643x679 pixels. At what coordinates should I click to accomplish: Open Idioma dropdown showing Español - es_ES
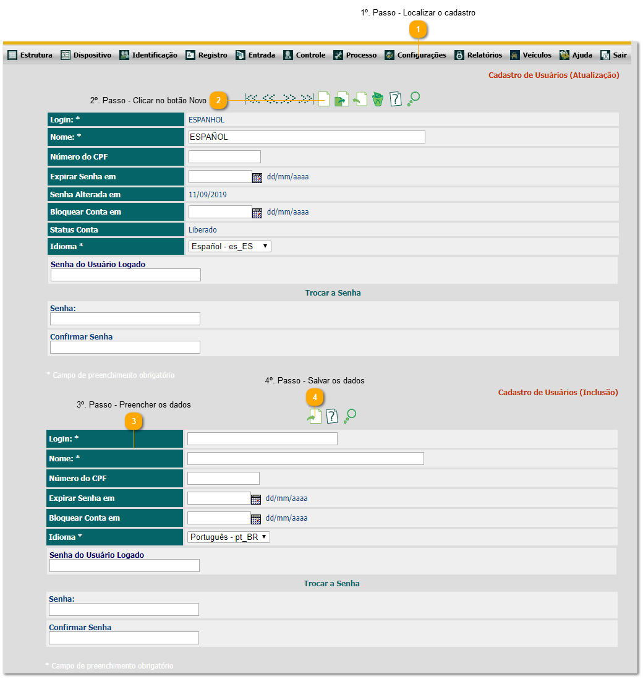pyautogui.click(x=230, y=246)
